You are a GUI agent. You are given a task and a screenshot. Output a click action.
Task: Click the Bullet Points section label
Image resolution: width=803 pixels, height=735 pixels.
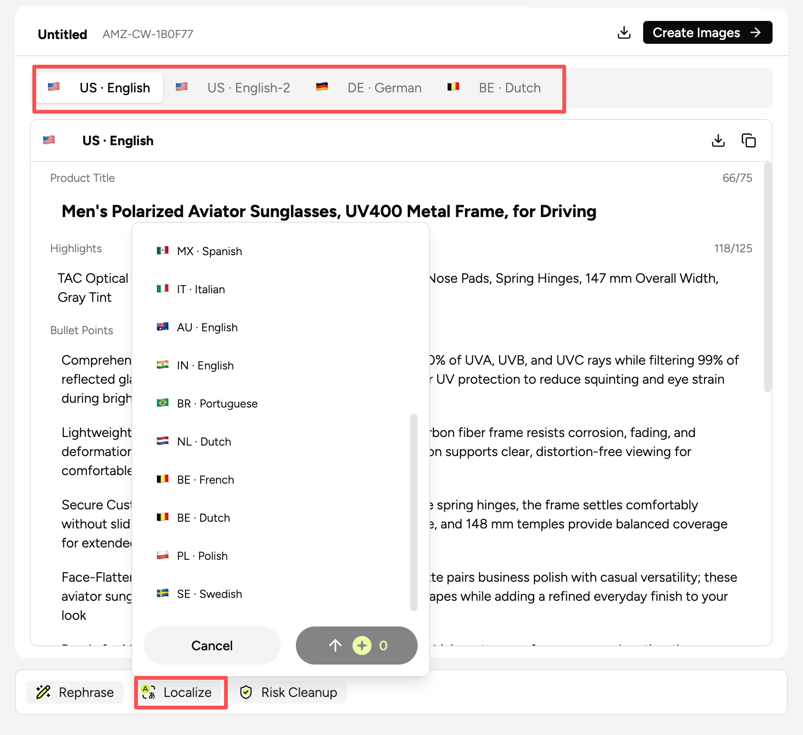pos(82,330)
